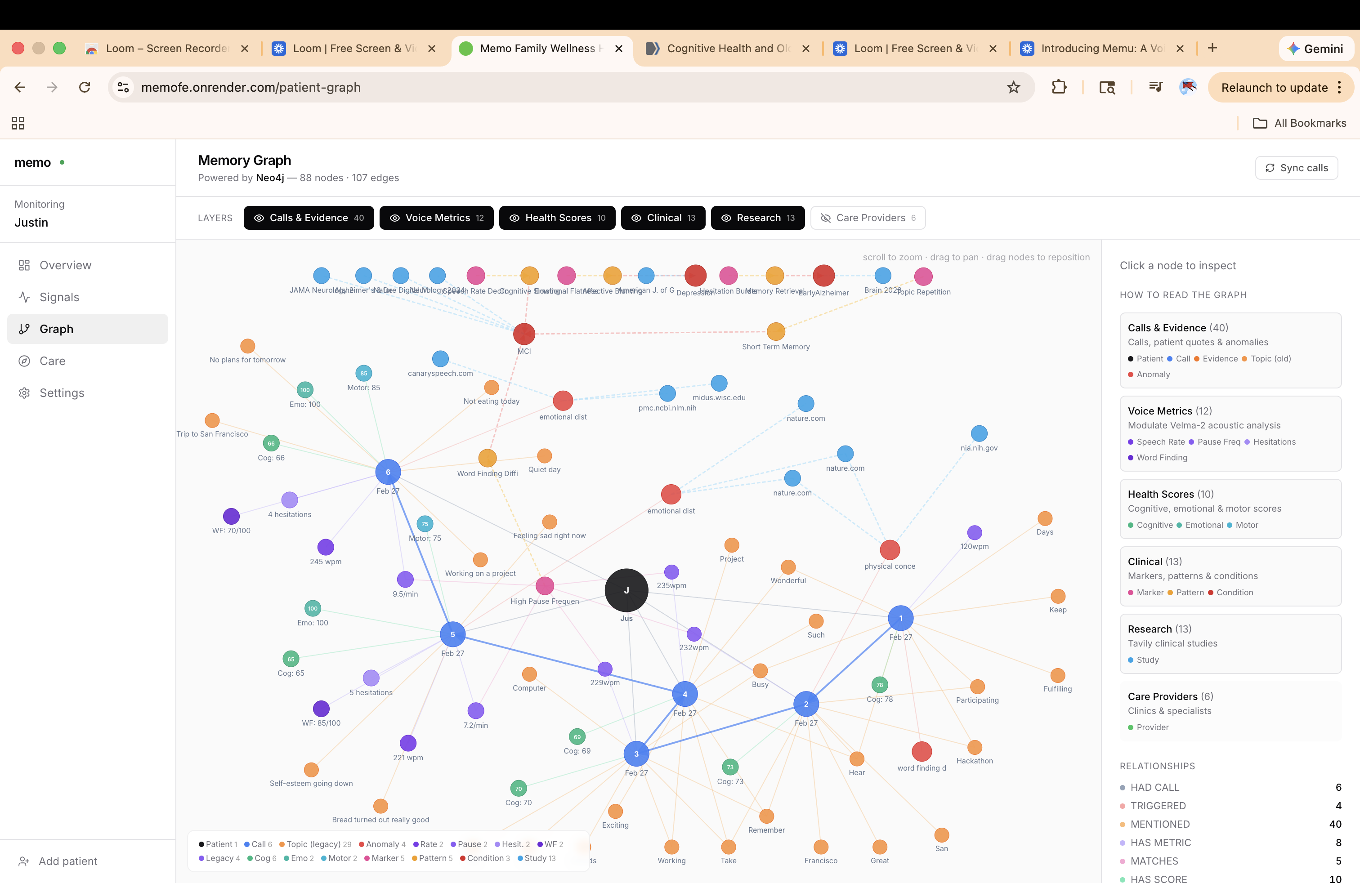Open the site information control in address bar
1360x883 pixels.
pos(123,87)
